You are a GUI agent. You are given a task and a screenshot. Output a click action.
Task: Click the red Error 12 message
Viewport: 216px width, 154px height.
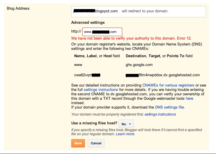point(131,38)
